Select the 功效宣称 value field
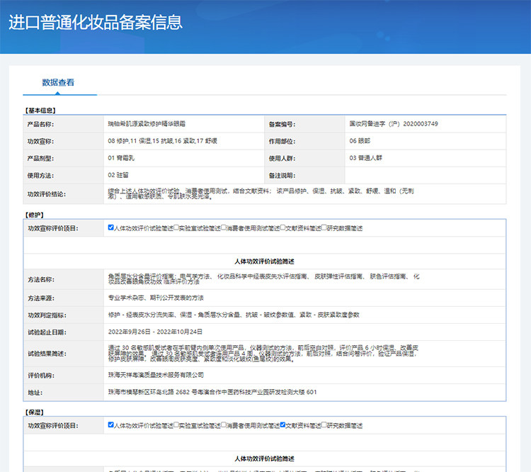 (x=184, y=141)
